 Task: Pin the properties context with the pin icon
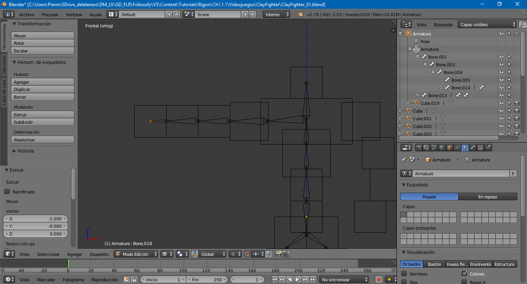404,160
